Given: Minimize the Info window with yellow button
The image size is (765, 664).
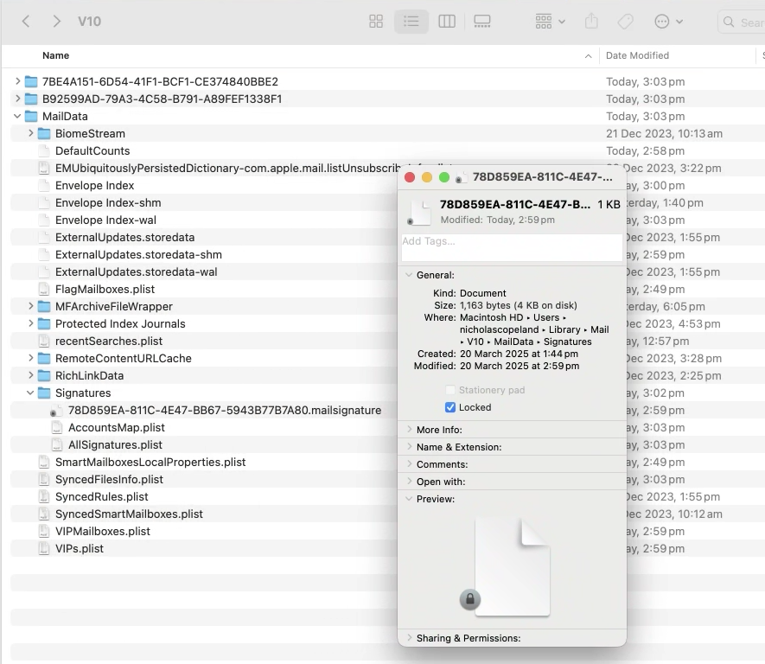Looking at the screenshot, I should 427,177.
